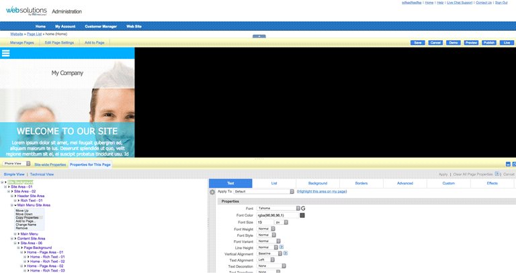Click the Demo button
This screenshot has height=273, width=516.
point(453,43)
